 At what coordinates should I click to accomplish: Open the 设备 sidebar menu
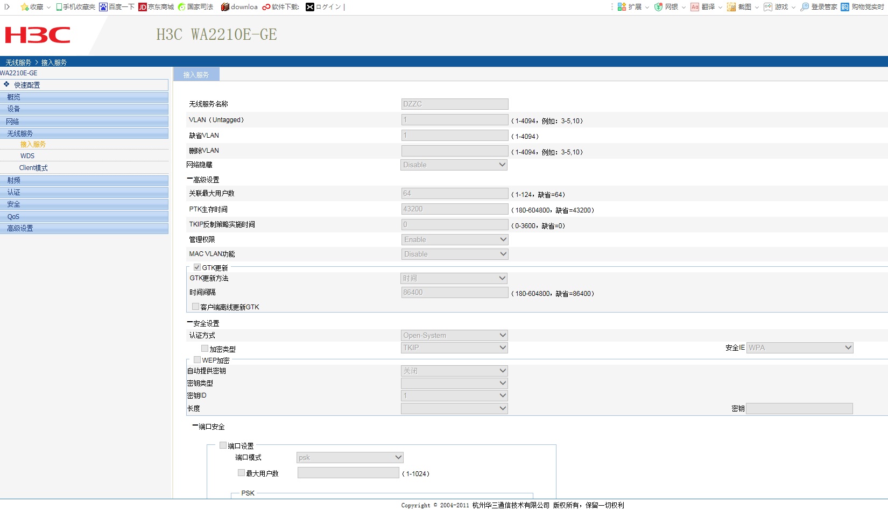84,109
